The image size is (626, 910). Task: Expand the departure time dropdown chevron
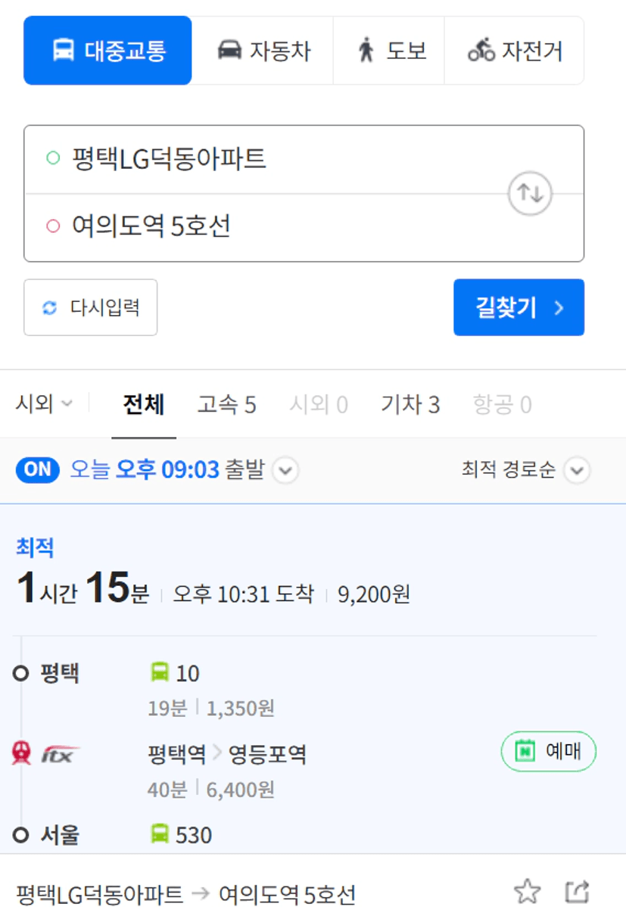[x=285, y=471]
